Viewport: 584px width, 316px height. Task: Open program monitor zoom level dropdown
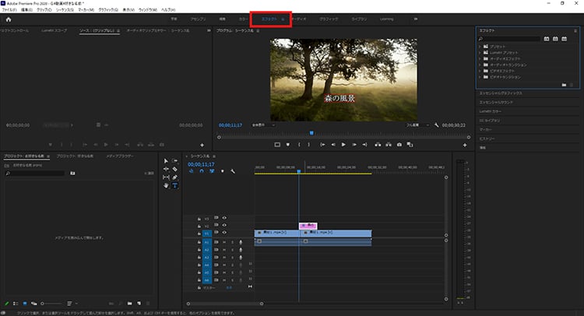tap(263, 125)
